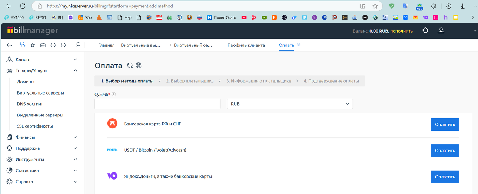Click the PAYEER logo
Image resolution: width=478 pixels, height=194 pixels.
coord(112,150)
